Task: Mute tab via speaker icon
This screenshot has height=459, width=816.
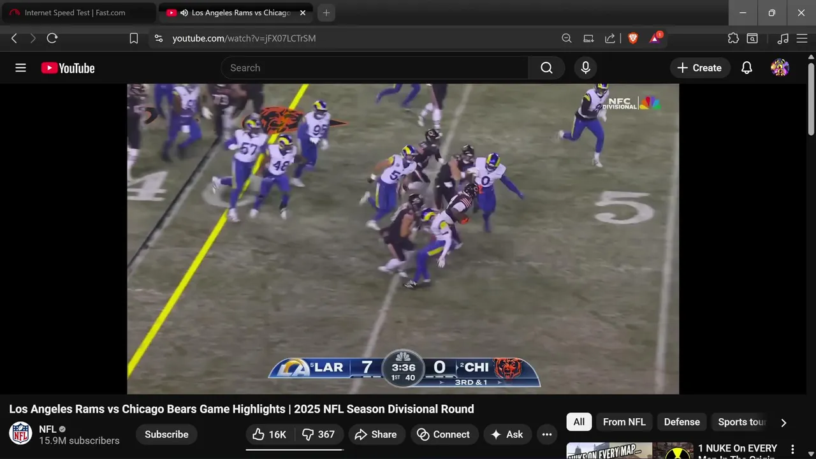Action: tap(184, 13)
